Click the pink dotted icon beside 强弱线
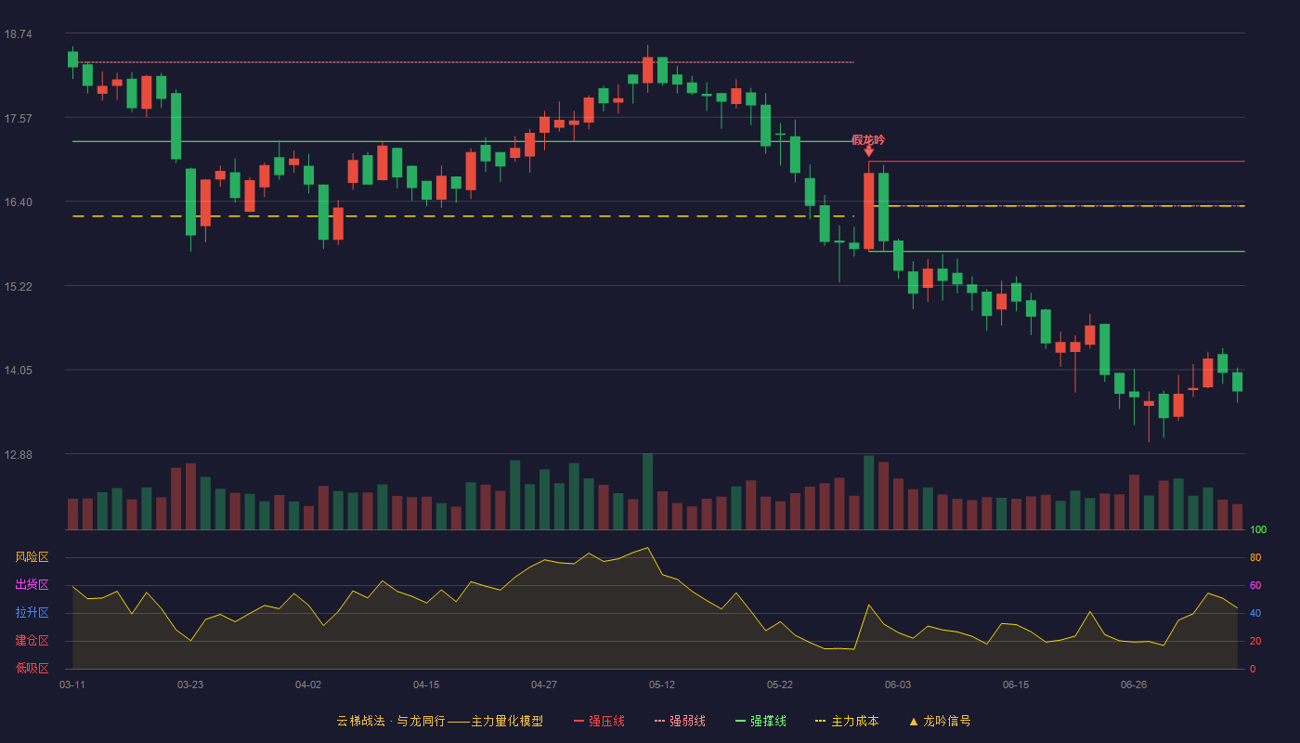 (660, 721)
